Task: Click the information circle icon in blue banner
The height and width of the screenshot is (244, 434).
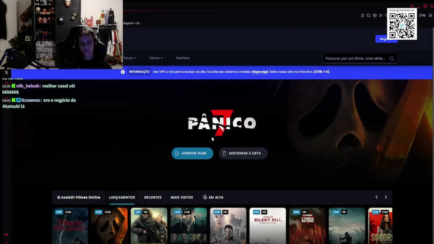Action: point(123,72)
